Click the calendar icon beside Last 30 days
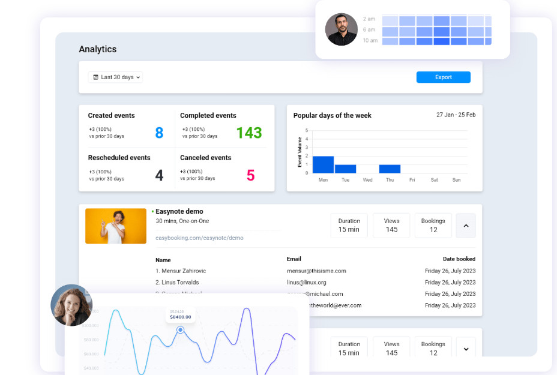The height and width of the screenshot is (375, 557). click(95, 77)
